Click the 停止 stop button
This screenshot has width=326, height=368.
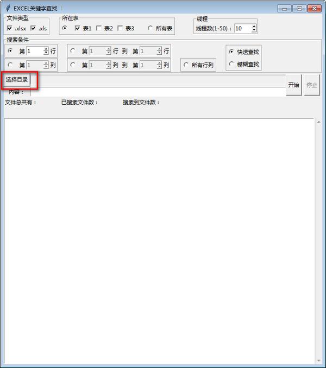[312, 85]
